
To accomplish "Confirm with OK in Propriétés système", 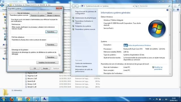I will (x=35, y=68).
